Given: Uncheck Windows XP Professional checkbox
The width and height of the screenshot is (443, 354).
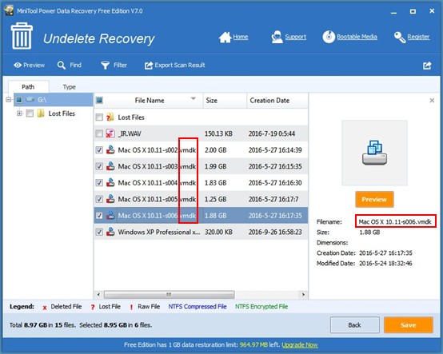Looking at the screenshot, I should click(99, 232).
